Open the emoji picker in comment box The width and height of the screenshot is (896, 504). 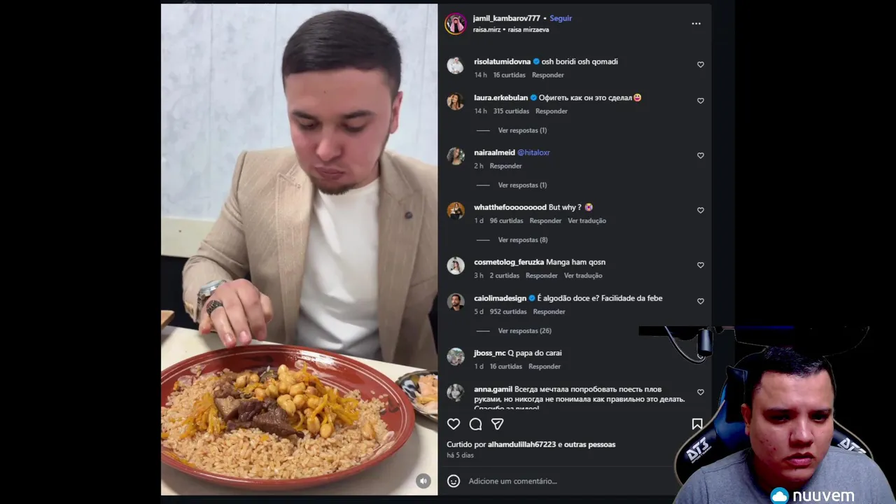pyautogui.click(x=454, y=481)
